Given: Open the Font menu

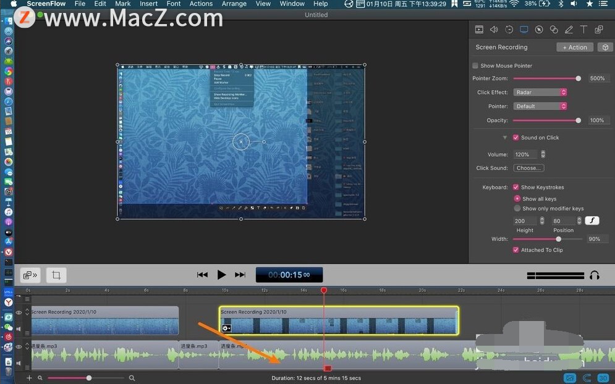Looking at the screenshot, I should click(173, 4).
